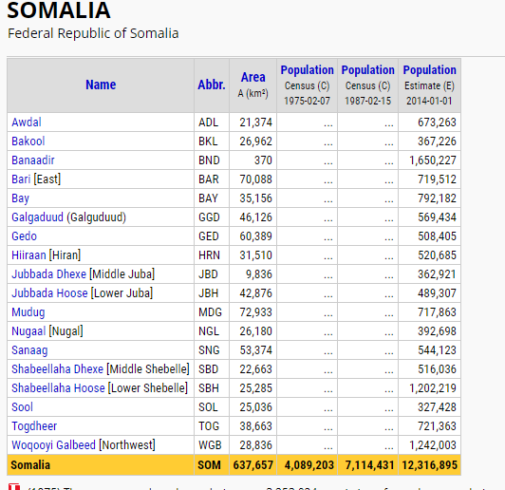Image resolution: width=505 pixels, height=490 pixels.
Task: Click Sool population value 327,428
Action: point(437,407)
